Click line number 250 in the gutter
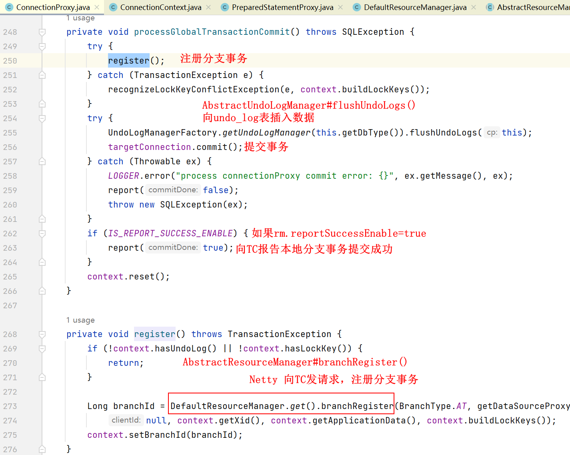 (x=10, y=61)
